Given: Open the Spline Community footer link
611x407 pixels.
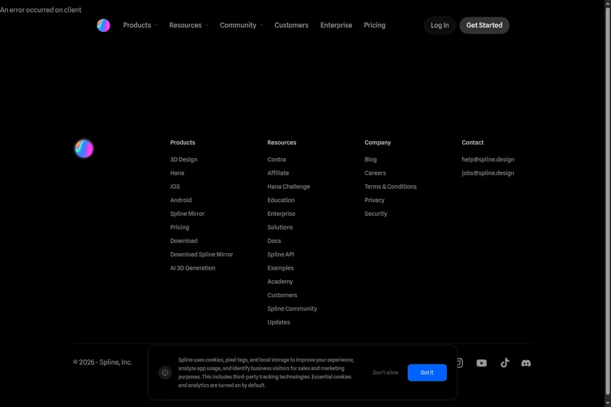Looking at the screenshot, I should [292, 309].
